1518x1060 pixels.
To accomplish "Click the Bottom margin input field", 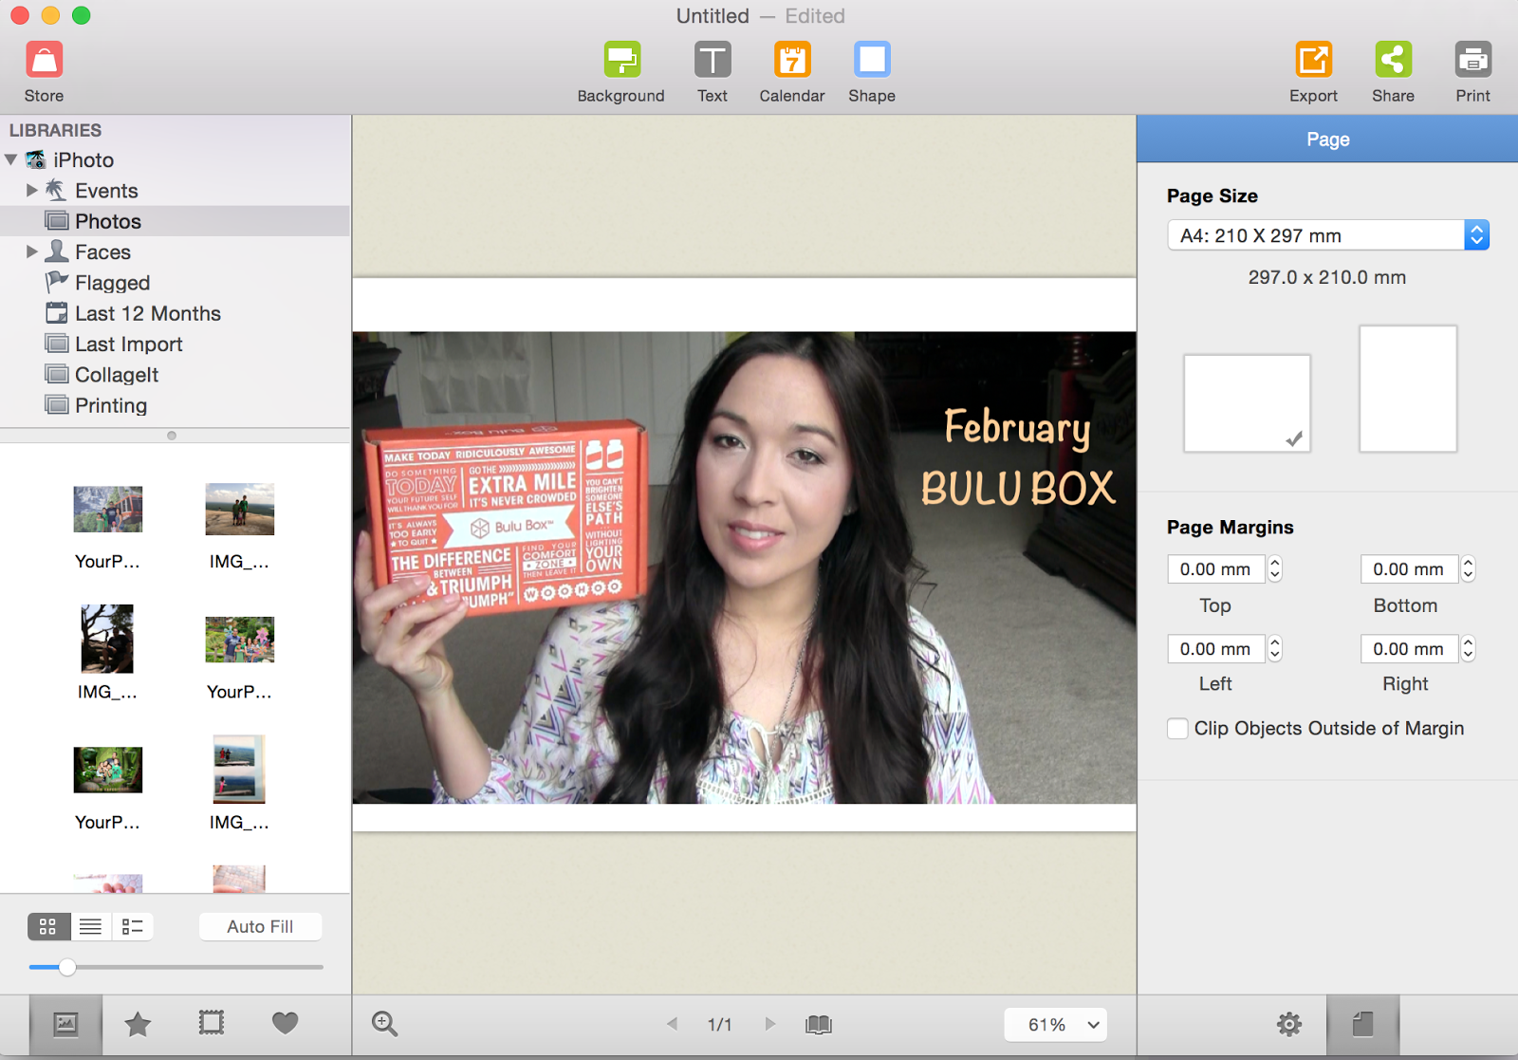I will click(1409, 569).
